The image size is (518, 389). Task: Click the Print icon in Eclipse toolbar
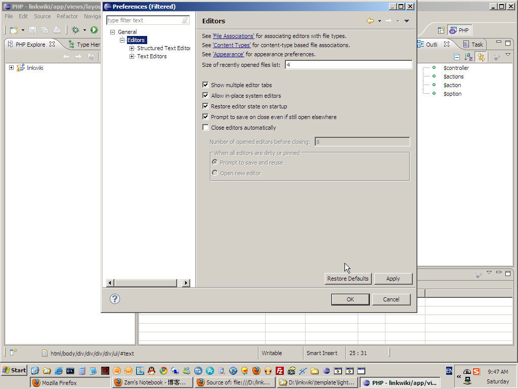pos(57,30)
